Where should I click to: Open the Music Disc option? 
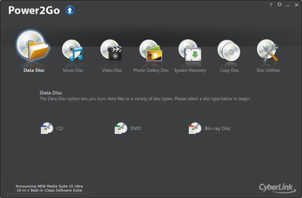(x=72, y=50)
